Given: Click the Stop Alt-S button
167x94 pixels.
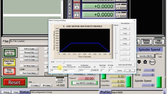Looking at the screenshot, I should tap(9, 71).
